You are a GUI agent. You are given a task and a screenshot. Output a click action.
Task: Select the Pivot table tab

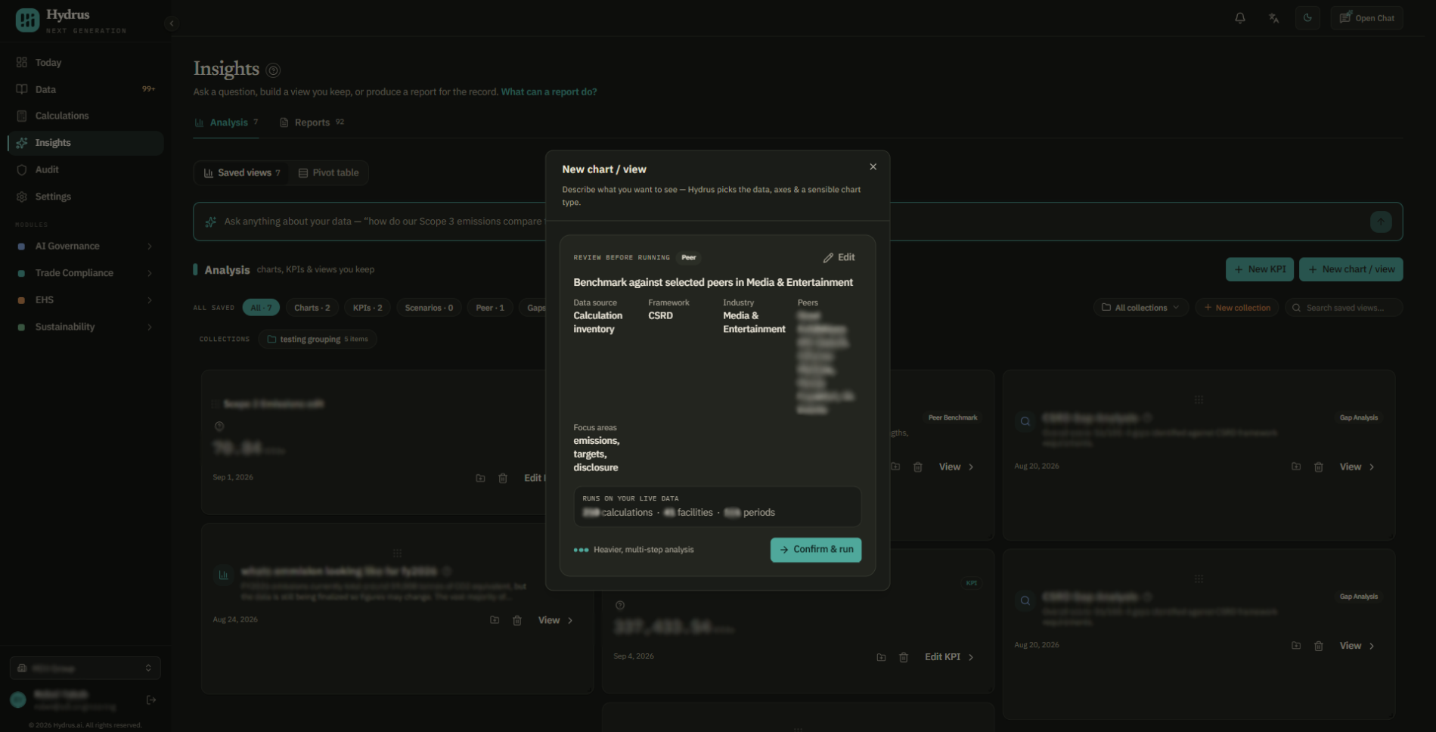click(x=328, y=173)
